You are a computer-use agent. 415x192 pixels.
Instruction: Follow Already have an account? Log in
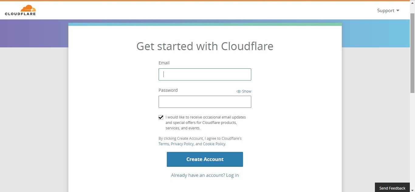pos(205,175)
